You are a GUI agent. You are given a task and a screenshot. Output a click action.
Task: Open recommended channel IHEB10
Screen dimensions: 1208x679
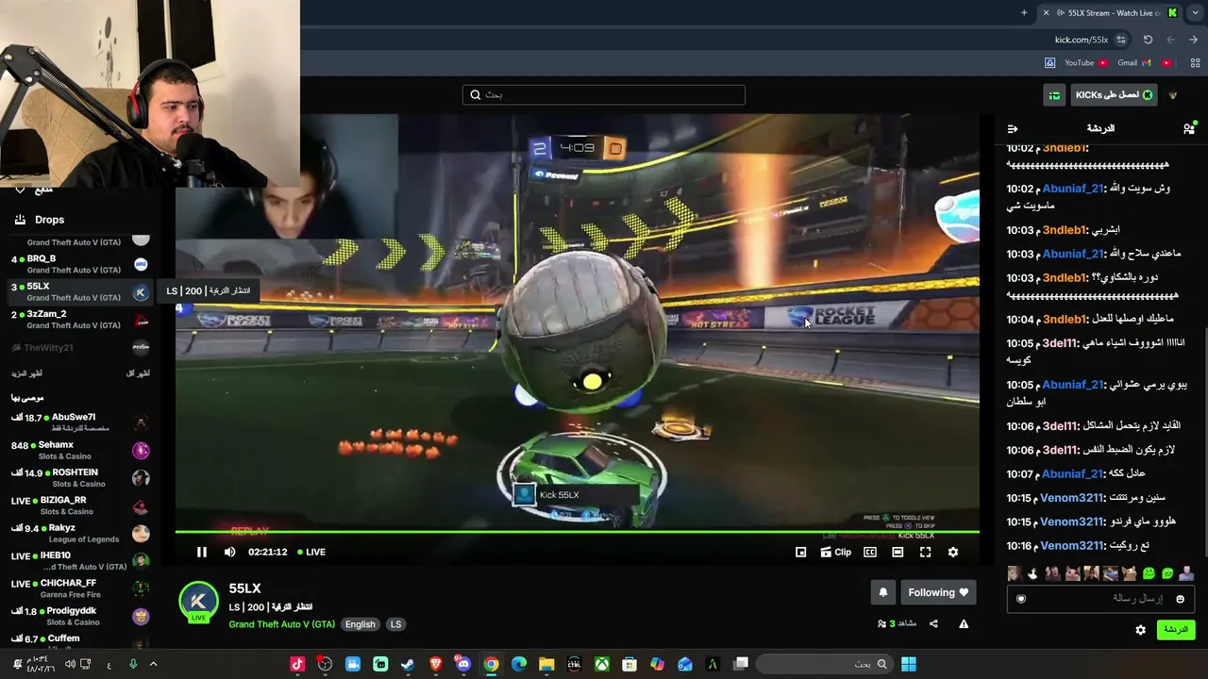[x=79, y=561]
